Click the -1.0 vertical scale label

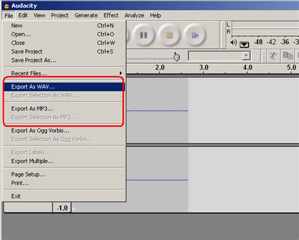coord(62,208)
